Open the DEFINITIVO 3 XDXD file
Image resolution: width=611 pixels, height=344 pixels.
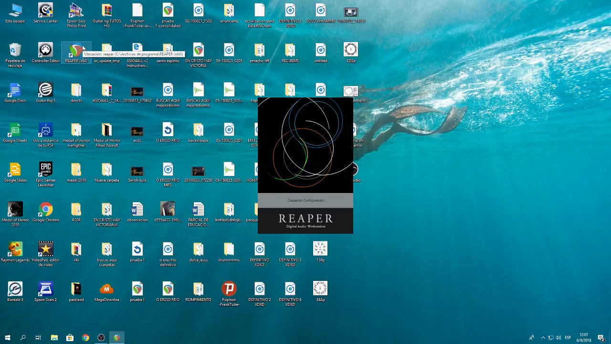(290, 15)
